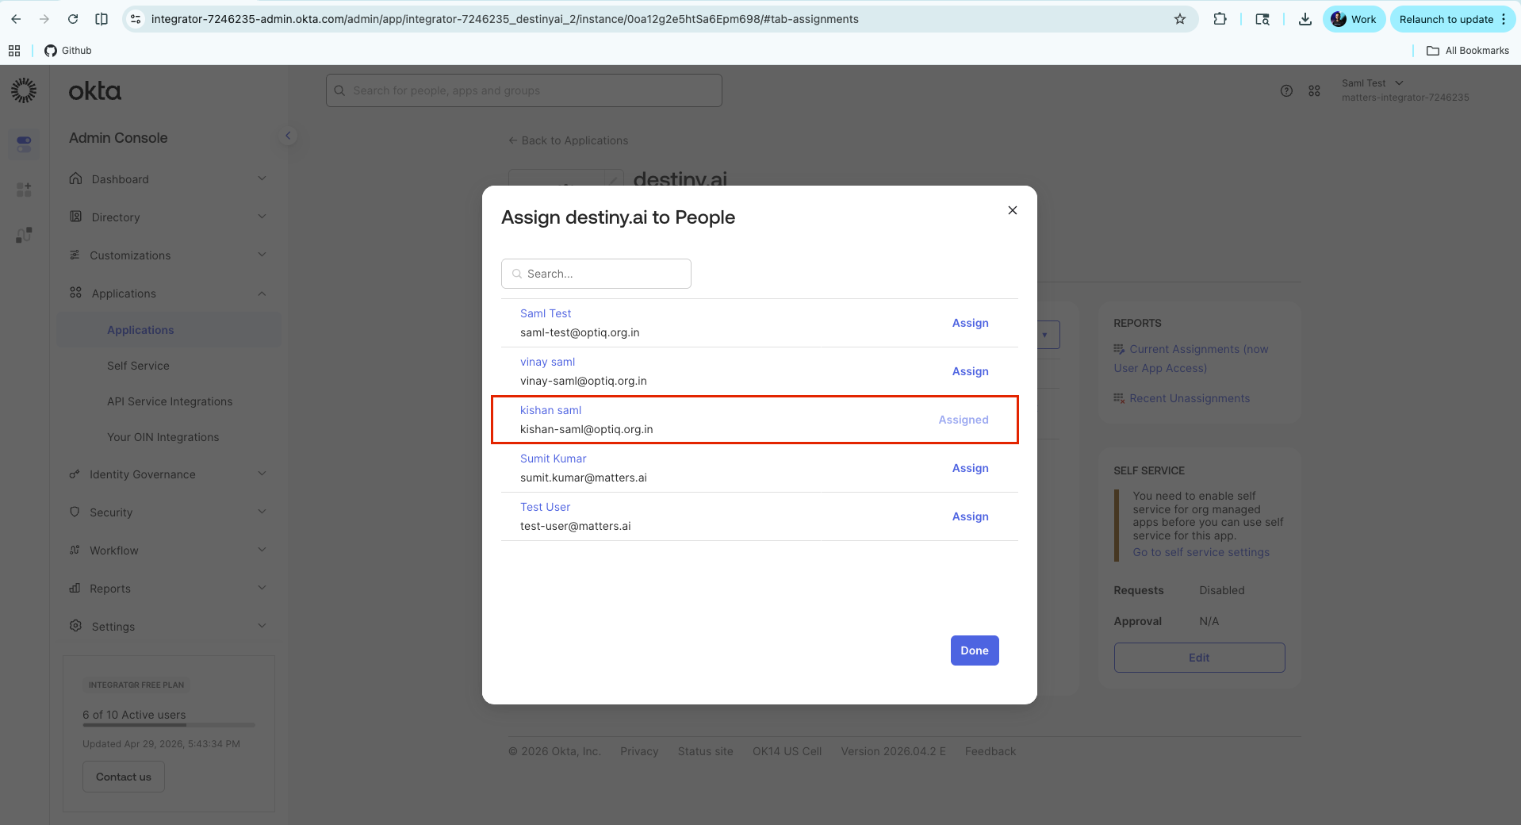Screen dimensions: 1521x825
Task: Close the Assign destiny.ai to People dialog
Action: click(1013, 210)
